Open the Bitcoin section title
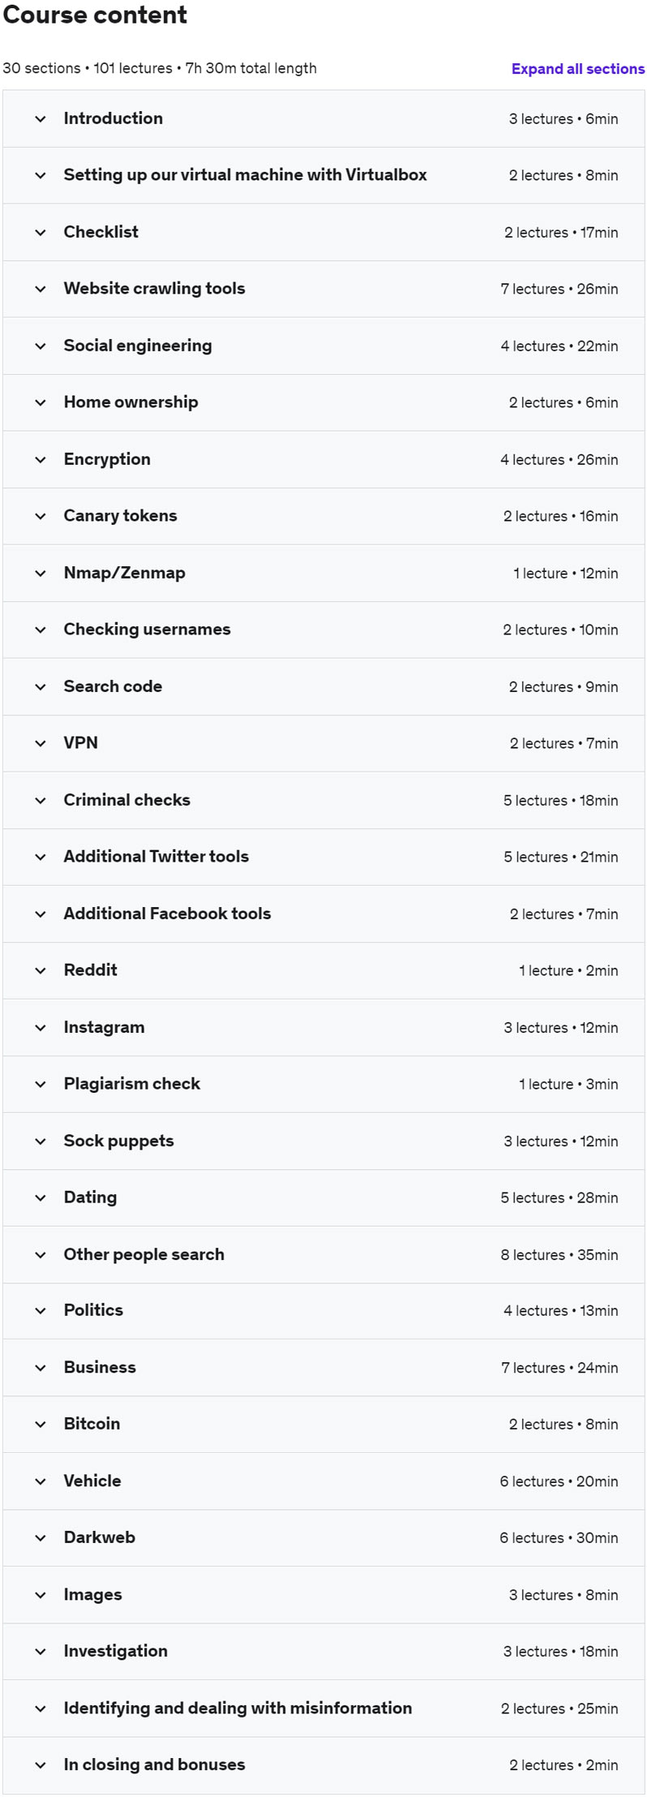Screen dimensions: 647x1797 [92, 1424]
